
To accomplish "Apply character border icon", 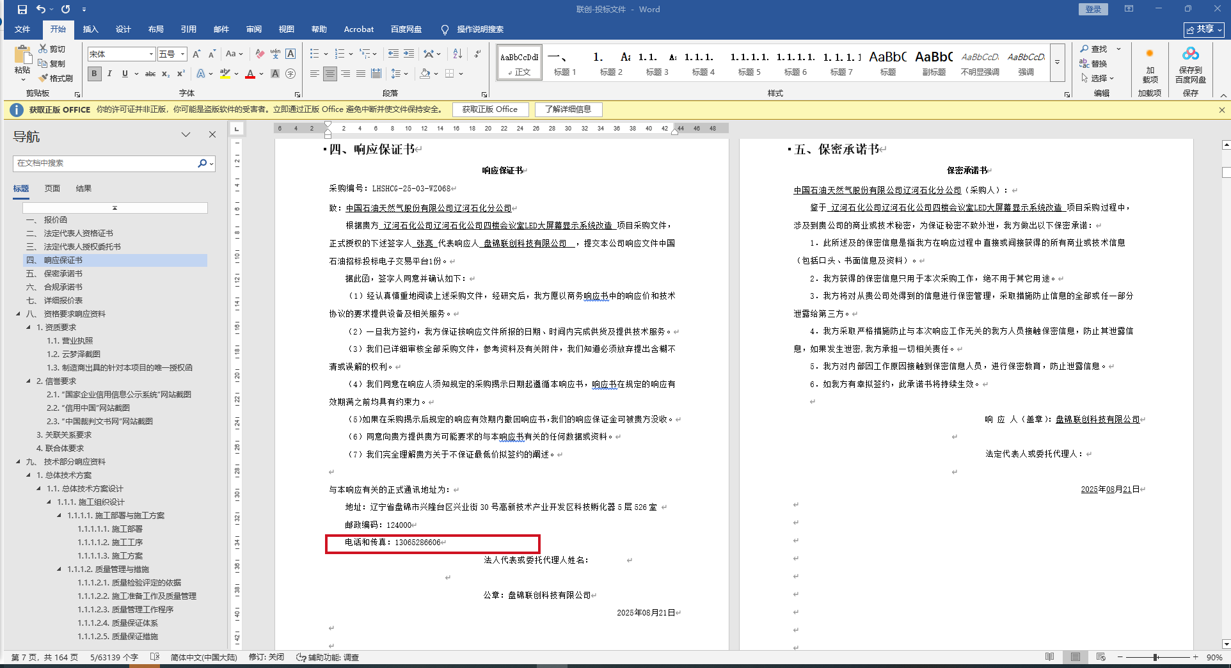I will 290,54.
